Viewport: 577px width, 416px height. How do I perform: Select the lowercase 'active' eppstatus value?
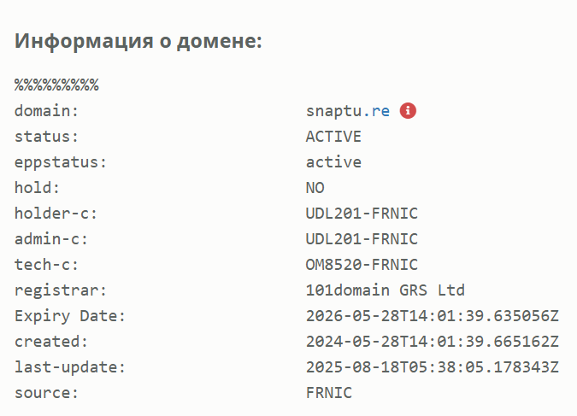coord(333,162)
